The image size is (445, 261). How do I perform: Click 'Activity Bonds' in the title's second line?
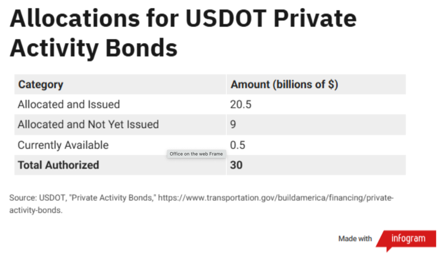point(94,48)
